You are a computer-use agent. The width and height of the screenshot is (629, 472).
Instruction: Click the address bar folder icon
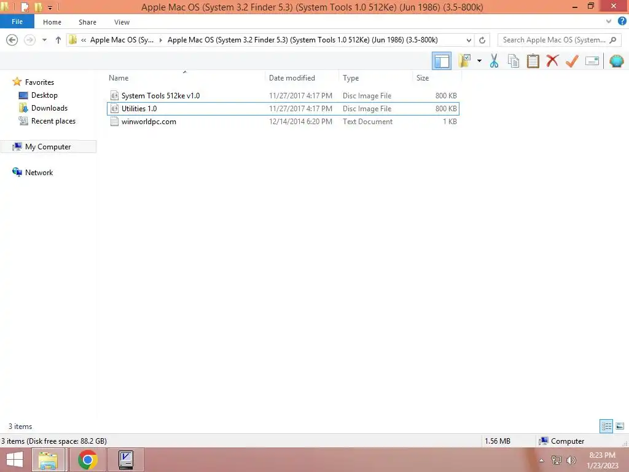[72, 40]
